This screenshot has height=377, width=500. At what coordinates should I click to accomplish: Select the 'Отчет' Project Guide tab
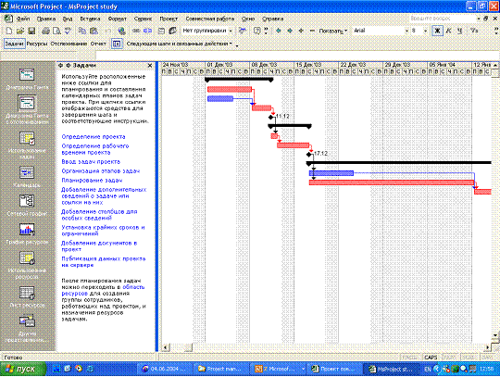tap(98, 44)
